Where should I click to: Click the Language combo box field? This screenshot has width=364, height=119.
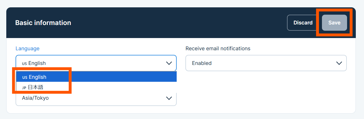[96, 63]
